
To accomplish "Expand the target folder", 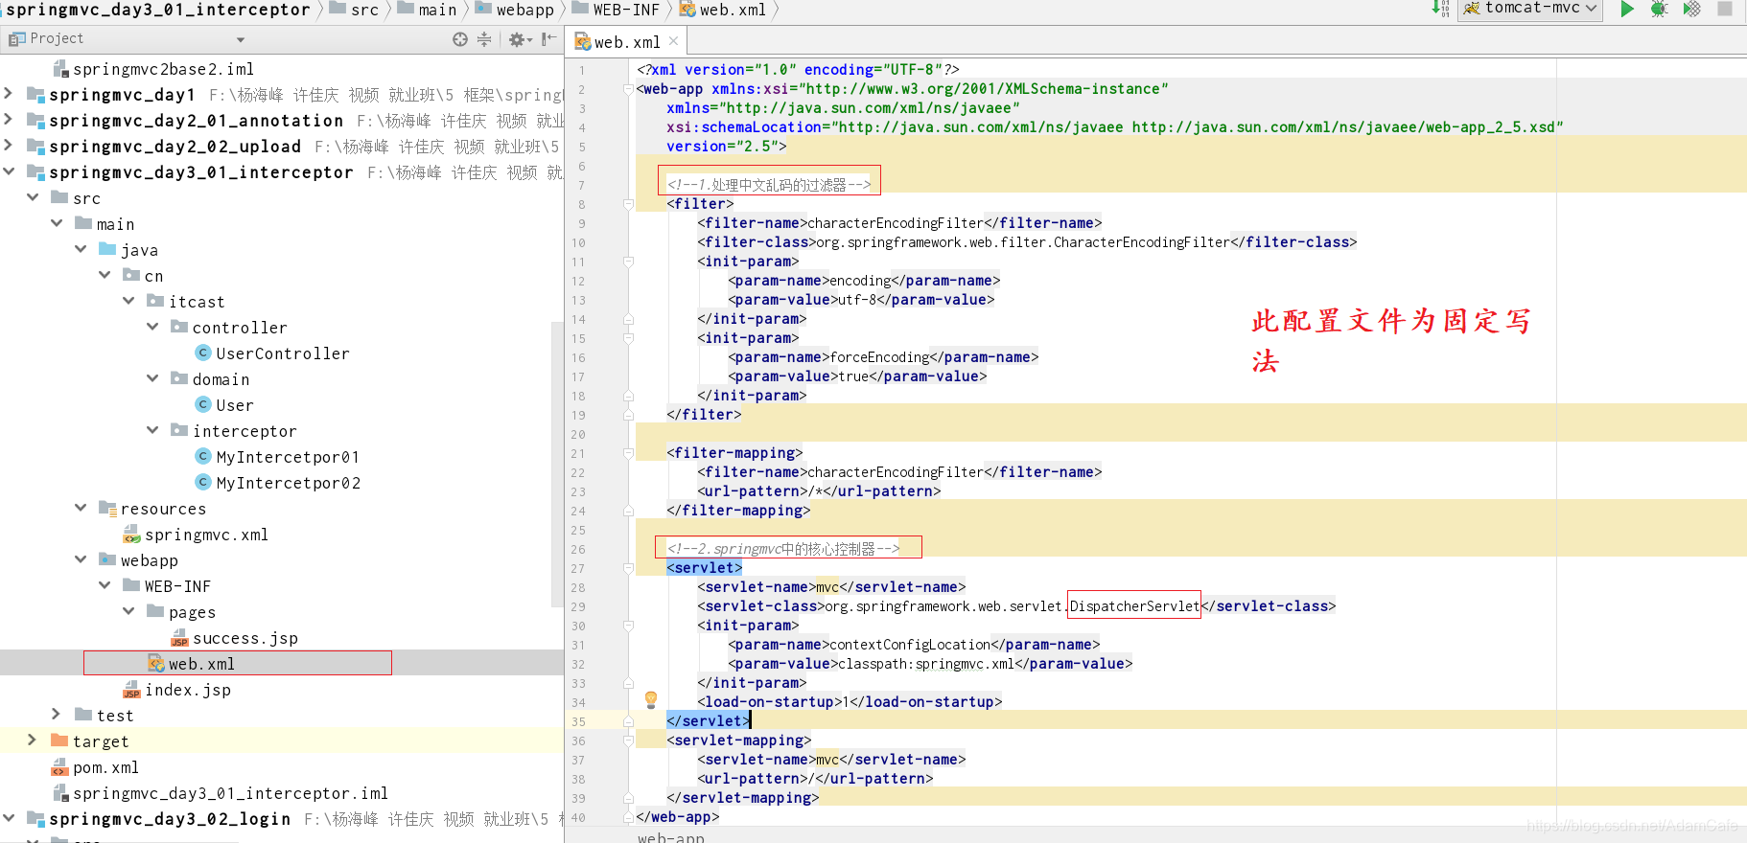I will point(33,740).
